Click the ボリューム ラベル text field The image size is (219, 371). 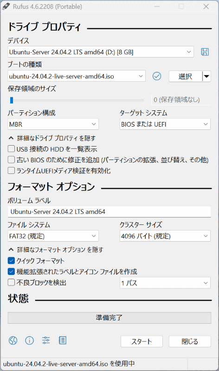[109, 211]
